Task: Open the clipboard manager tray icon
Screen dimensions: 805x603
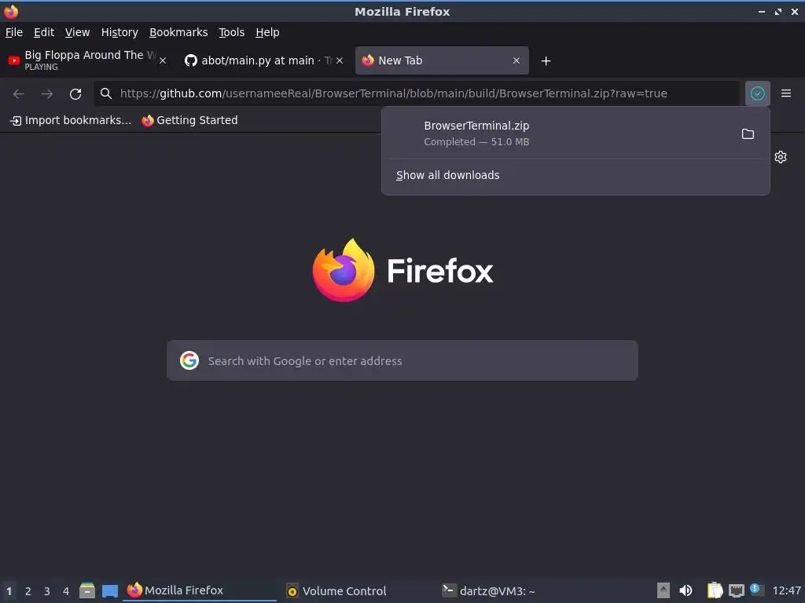Action: coord(715,590)
